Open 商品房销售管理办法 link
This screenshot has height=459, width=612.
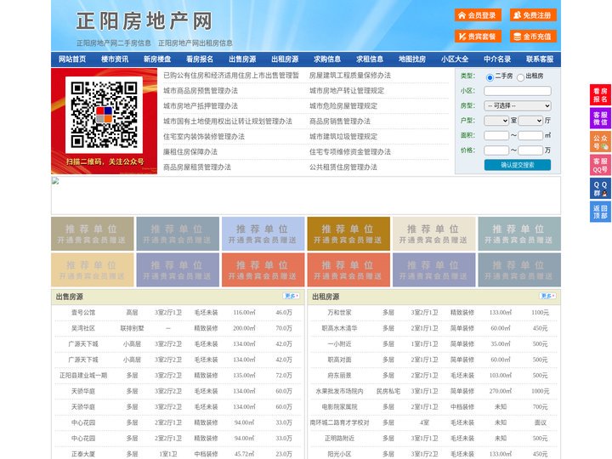click(x=340, y=122)
